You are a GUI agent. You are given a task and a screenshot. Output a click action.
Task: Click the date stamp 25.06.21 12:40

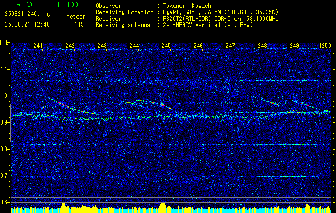pos(27,24)
